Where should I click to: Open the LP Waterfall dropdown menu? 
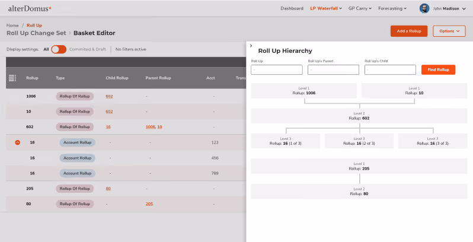coord(326,8)
